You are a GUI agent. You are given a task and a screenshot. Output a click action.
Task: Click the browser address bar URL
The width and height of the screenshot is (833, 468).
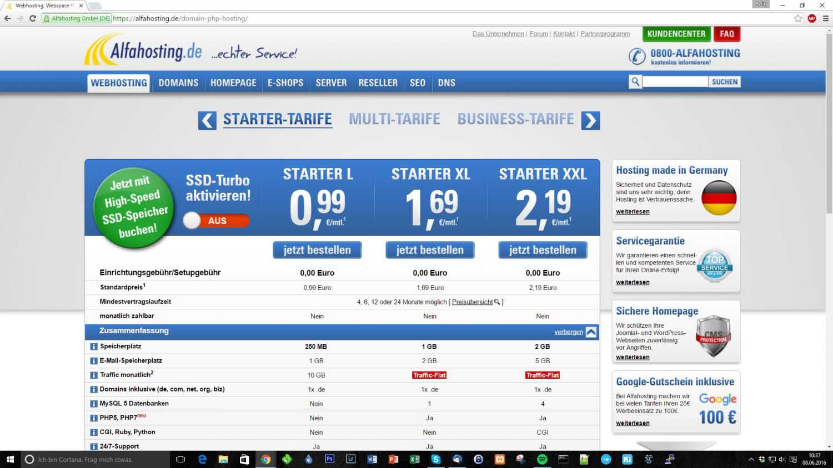click(180, 18)
